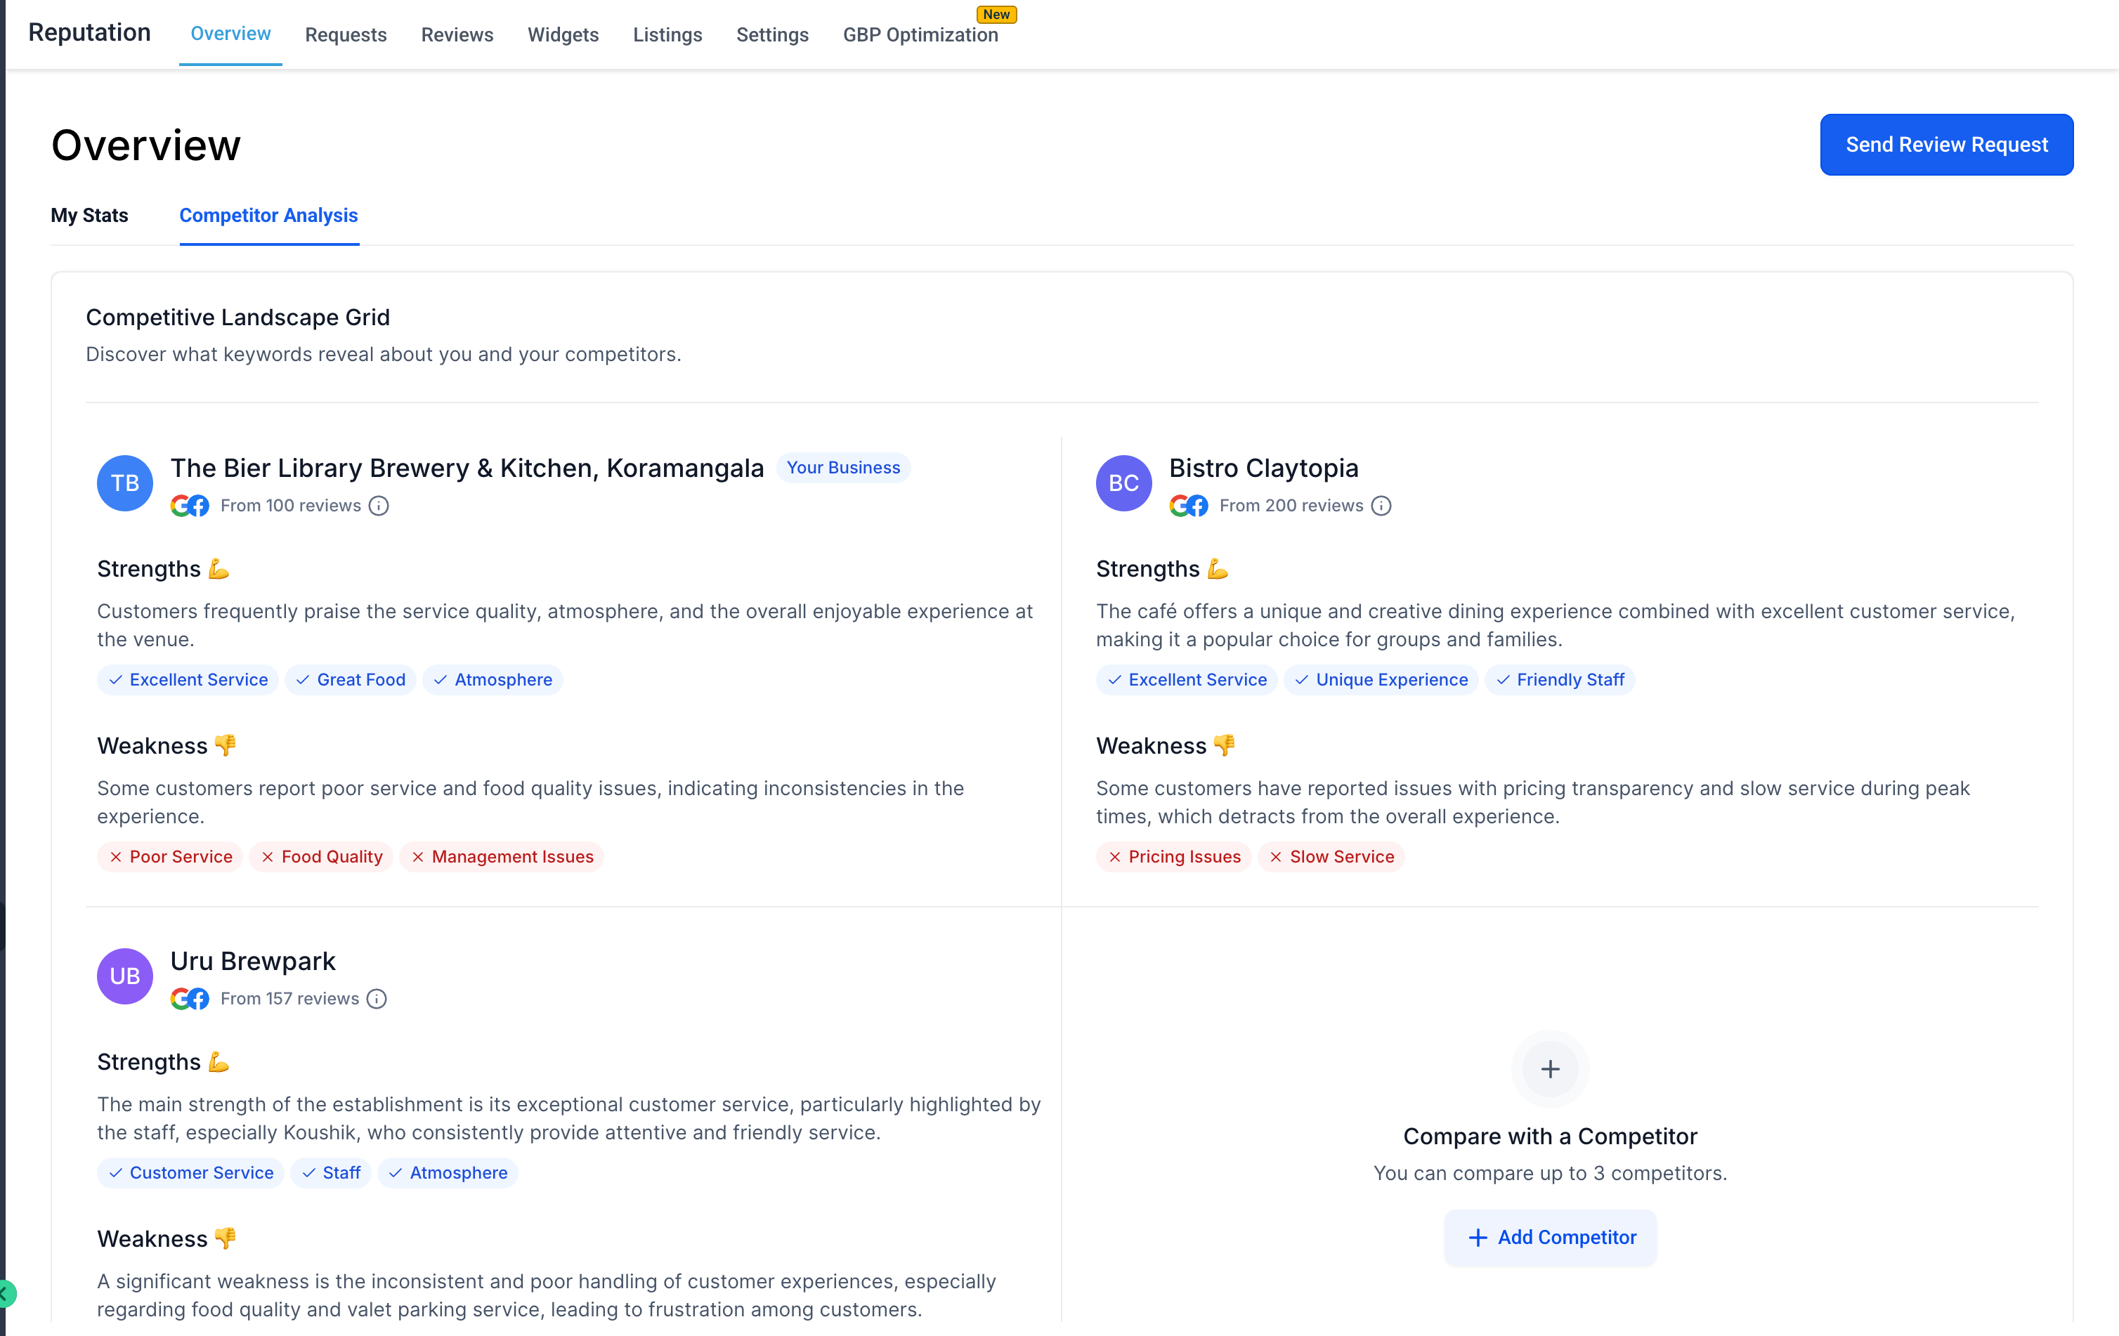Open the Requests tab
Viewport: 2119px width, 1336px height.
click(346, 34)
